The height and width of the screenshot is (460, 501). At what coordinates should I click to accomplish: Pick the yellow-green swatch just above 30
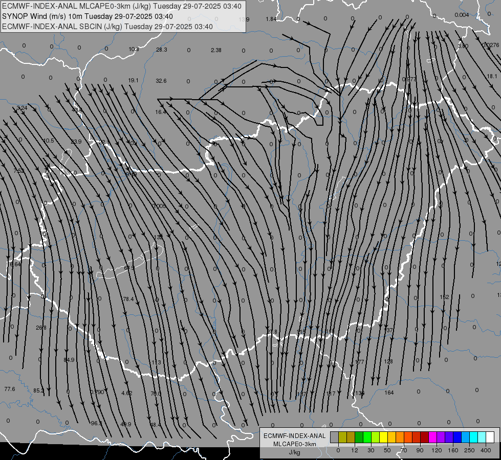point(376,437)
